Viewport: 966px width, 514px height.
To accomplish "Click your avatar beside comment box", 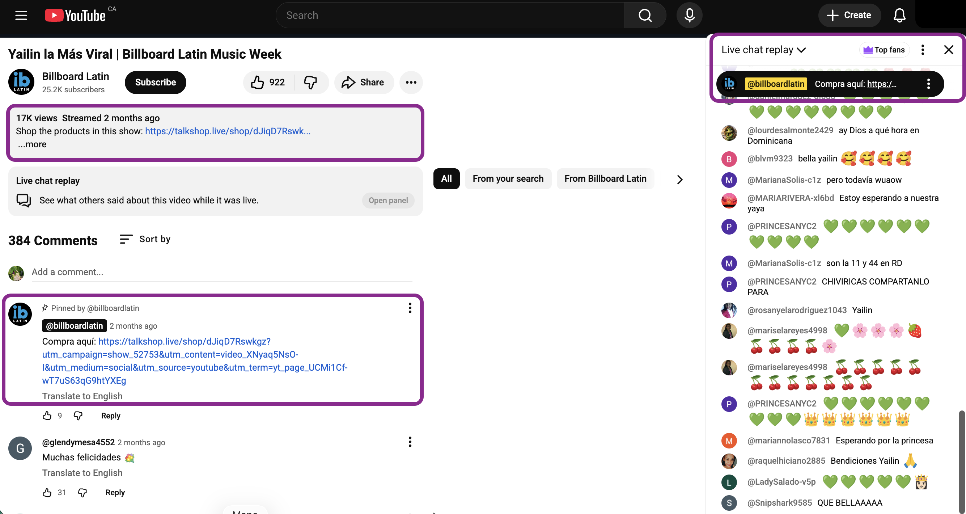I will pyautogui.click(x=16, y=273).
